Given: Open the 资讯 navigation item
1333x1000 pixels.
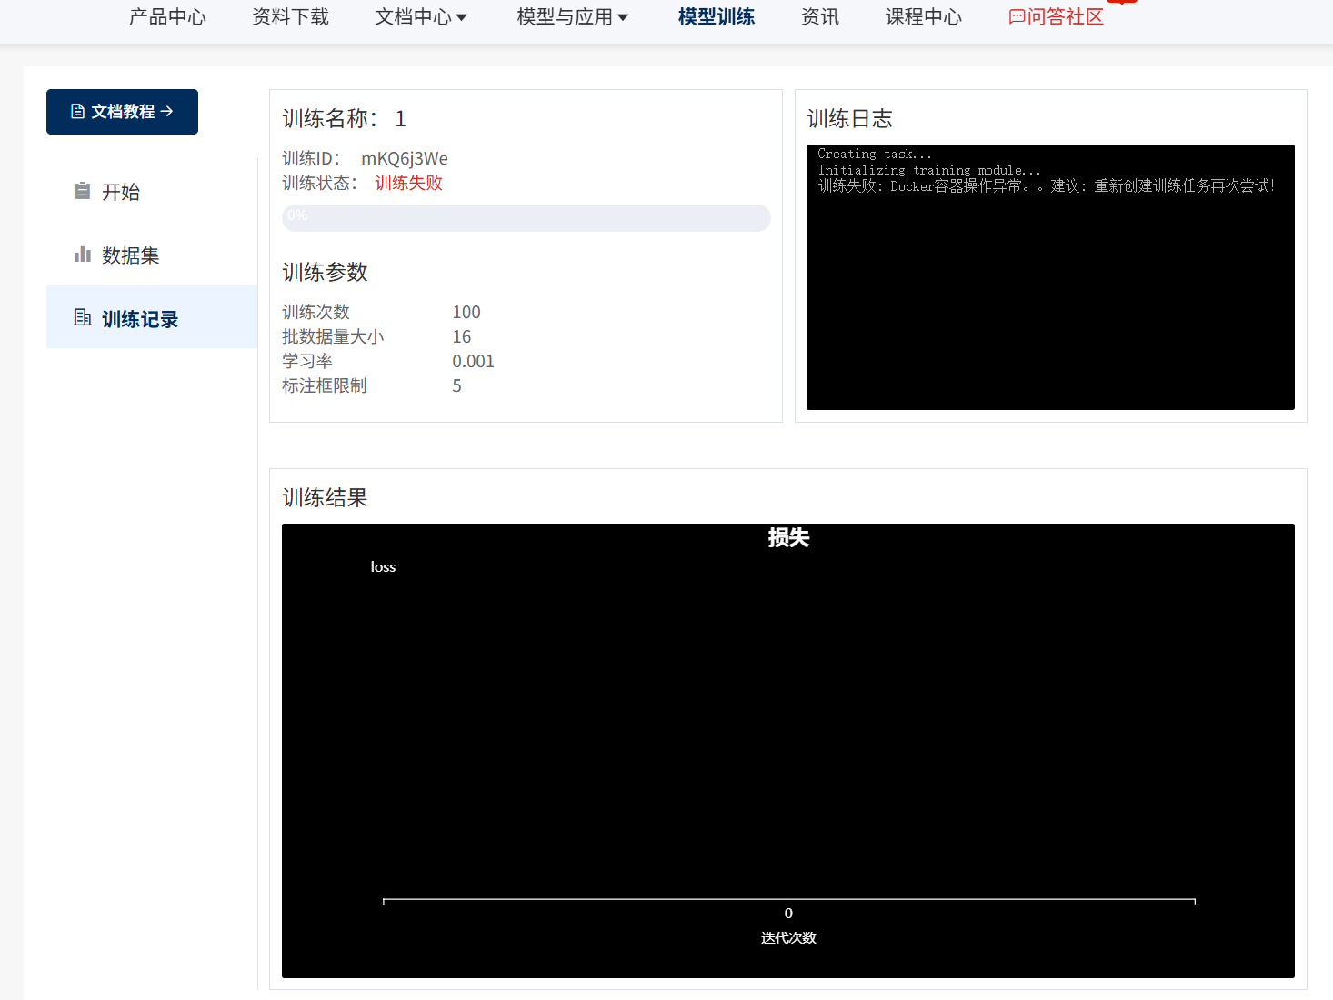Looking at the screenshot, I should 819,17.
